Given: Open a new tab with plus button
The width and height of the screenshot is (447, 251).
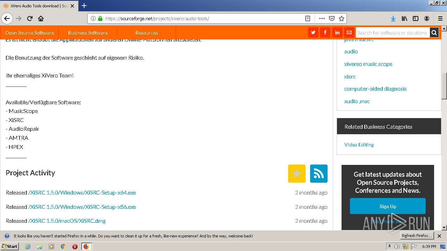Looking at the screenshot, I should (84, 6).
